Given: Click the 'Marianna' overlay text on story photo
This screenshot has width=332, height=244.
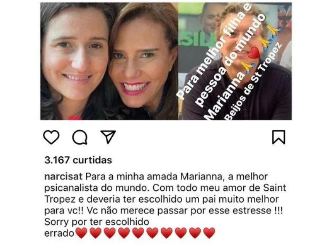Looking at the screenshot, I should pyautogui.click(x=225, y=97).
